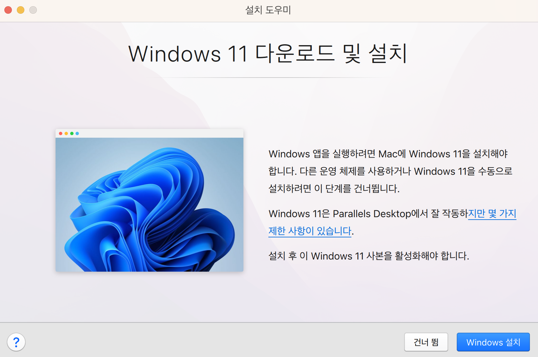Viewport: 538px width, 357px height.
Task: Click the activation note 설치 후 이 Windows 11 text
Action: point(369,256)
